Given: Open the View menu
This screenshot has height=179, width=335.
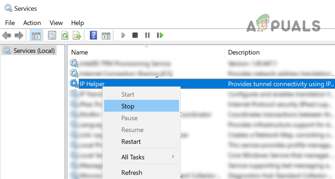Looking at the screenshot, I should tap(56, 23).
